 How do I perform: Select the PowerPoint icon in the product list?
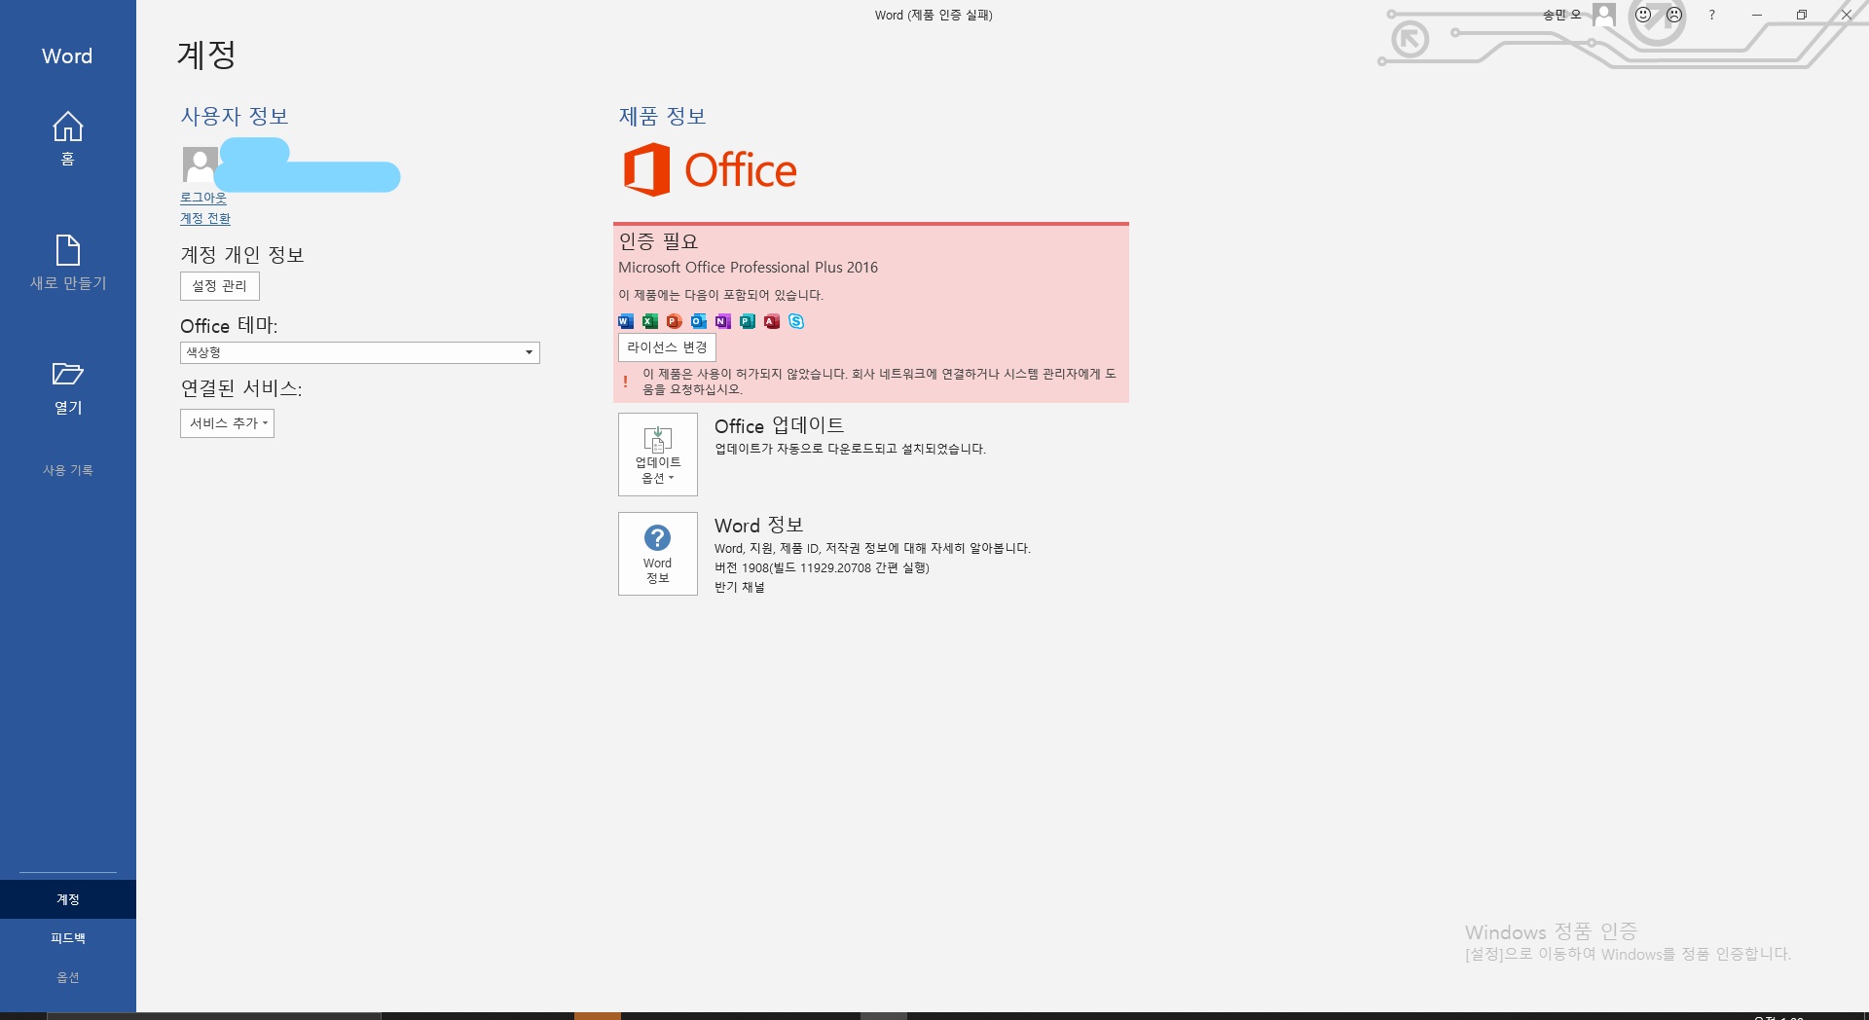673,321
